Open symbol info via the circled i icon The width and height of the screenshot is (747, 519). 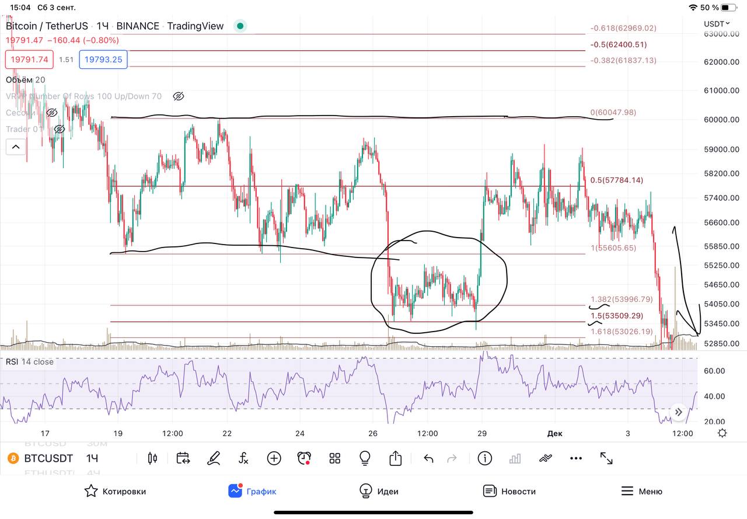tap(484, 458)
